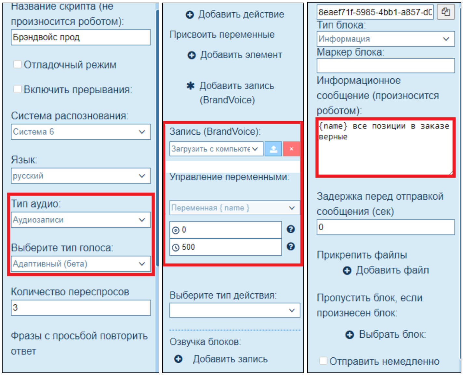Click the plus icon beside Добавить файл
Image resolution: width=463 pixels, height=376 pixels.
pyautogui.click(x=347, y=271)
